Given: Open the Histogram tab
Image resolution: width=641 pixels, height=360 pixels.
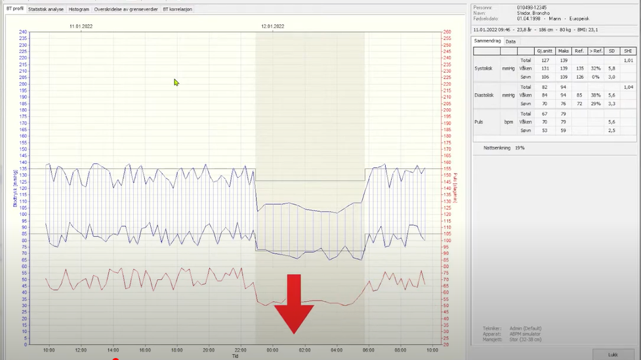Looking at the screenshot, I should 79,10.
